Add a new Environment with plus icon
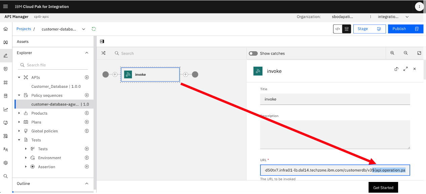The height and width of the screenshot is (194, 426). coord(86,157)
